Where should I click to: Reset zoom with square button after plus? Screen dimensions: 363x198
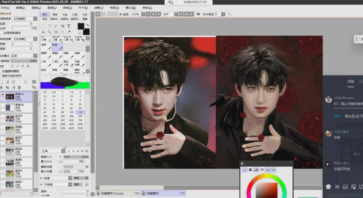point(159,14)
